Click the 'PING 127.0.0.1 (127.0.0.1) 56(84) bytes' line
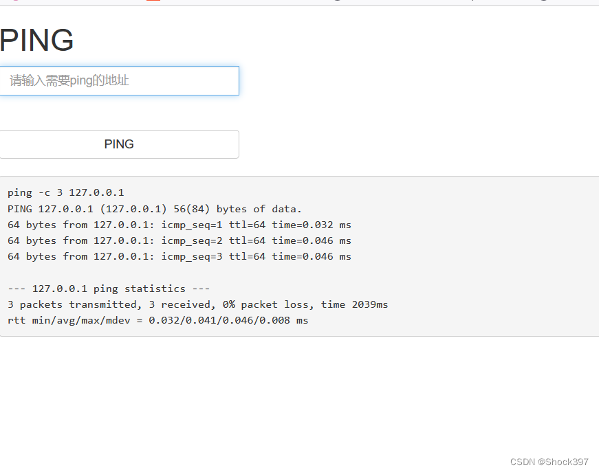 click(154, 209)
